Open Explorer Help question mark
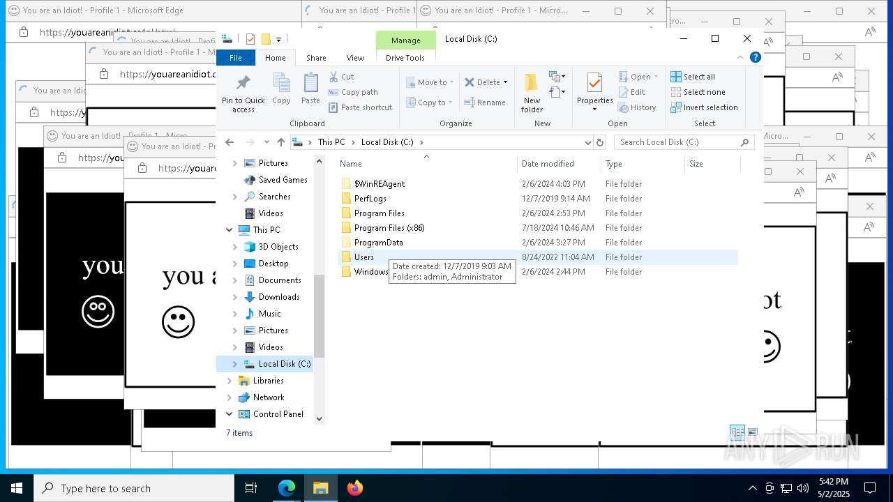This screenshot has width=893, height=502. 755,58
